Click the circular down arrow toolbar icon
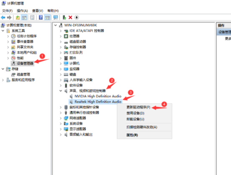231x175 pixels. 76,18
